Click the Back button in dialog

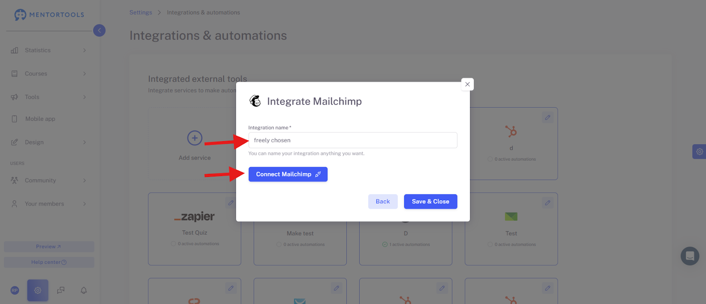tap(383, 202)
